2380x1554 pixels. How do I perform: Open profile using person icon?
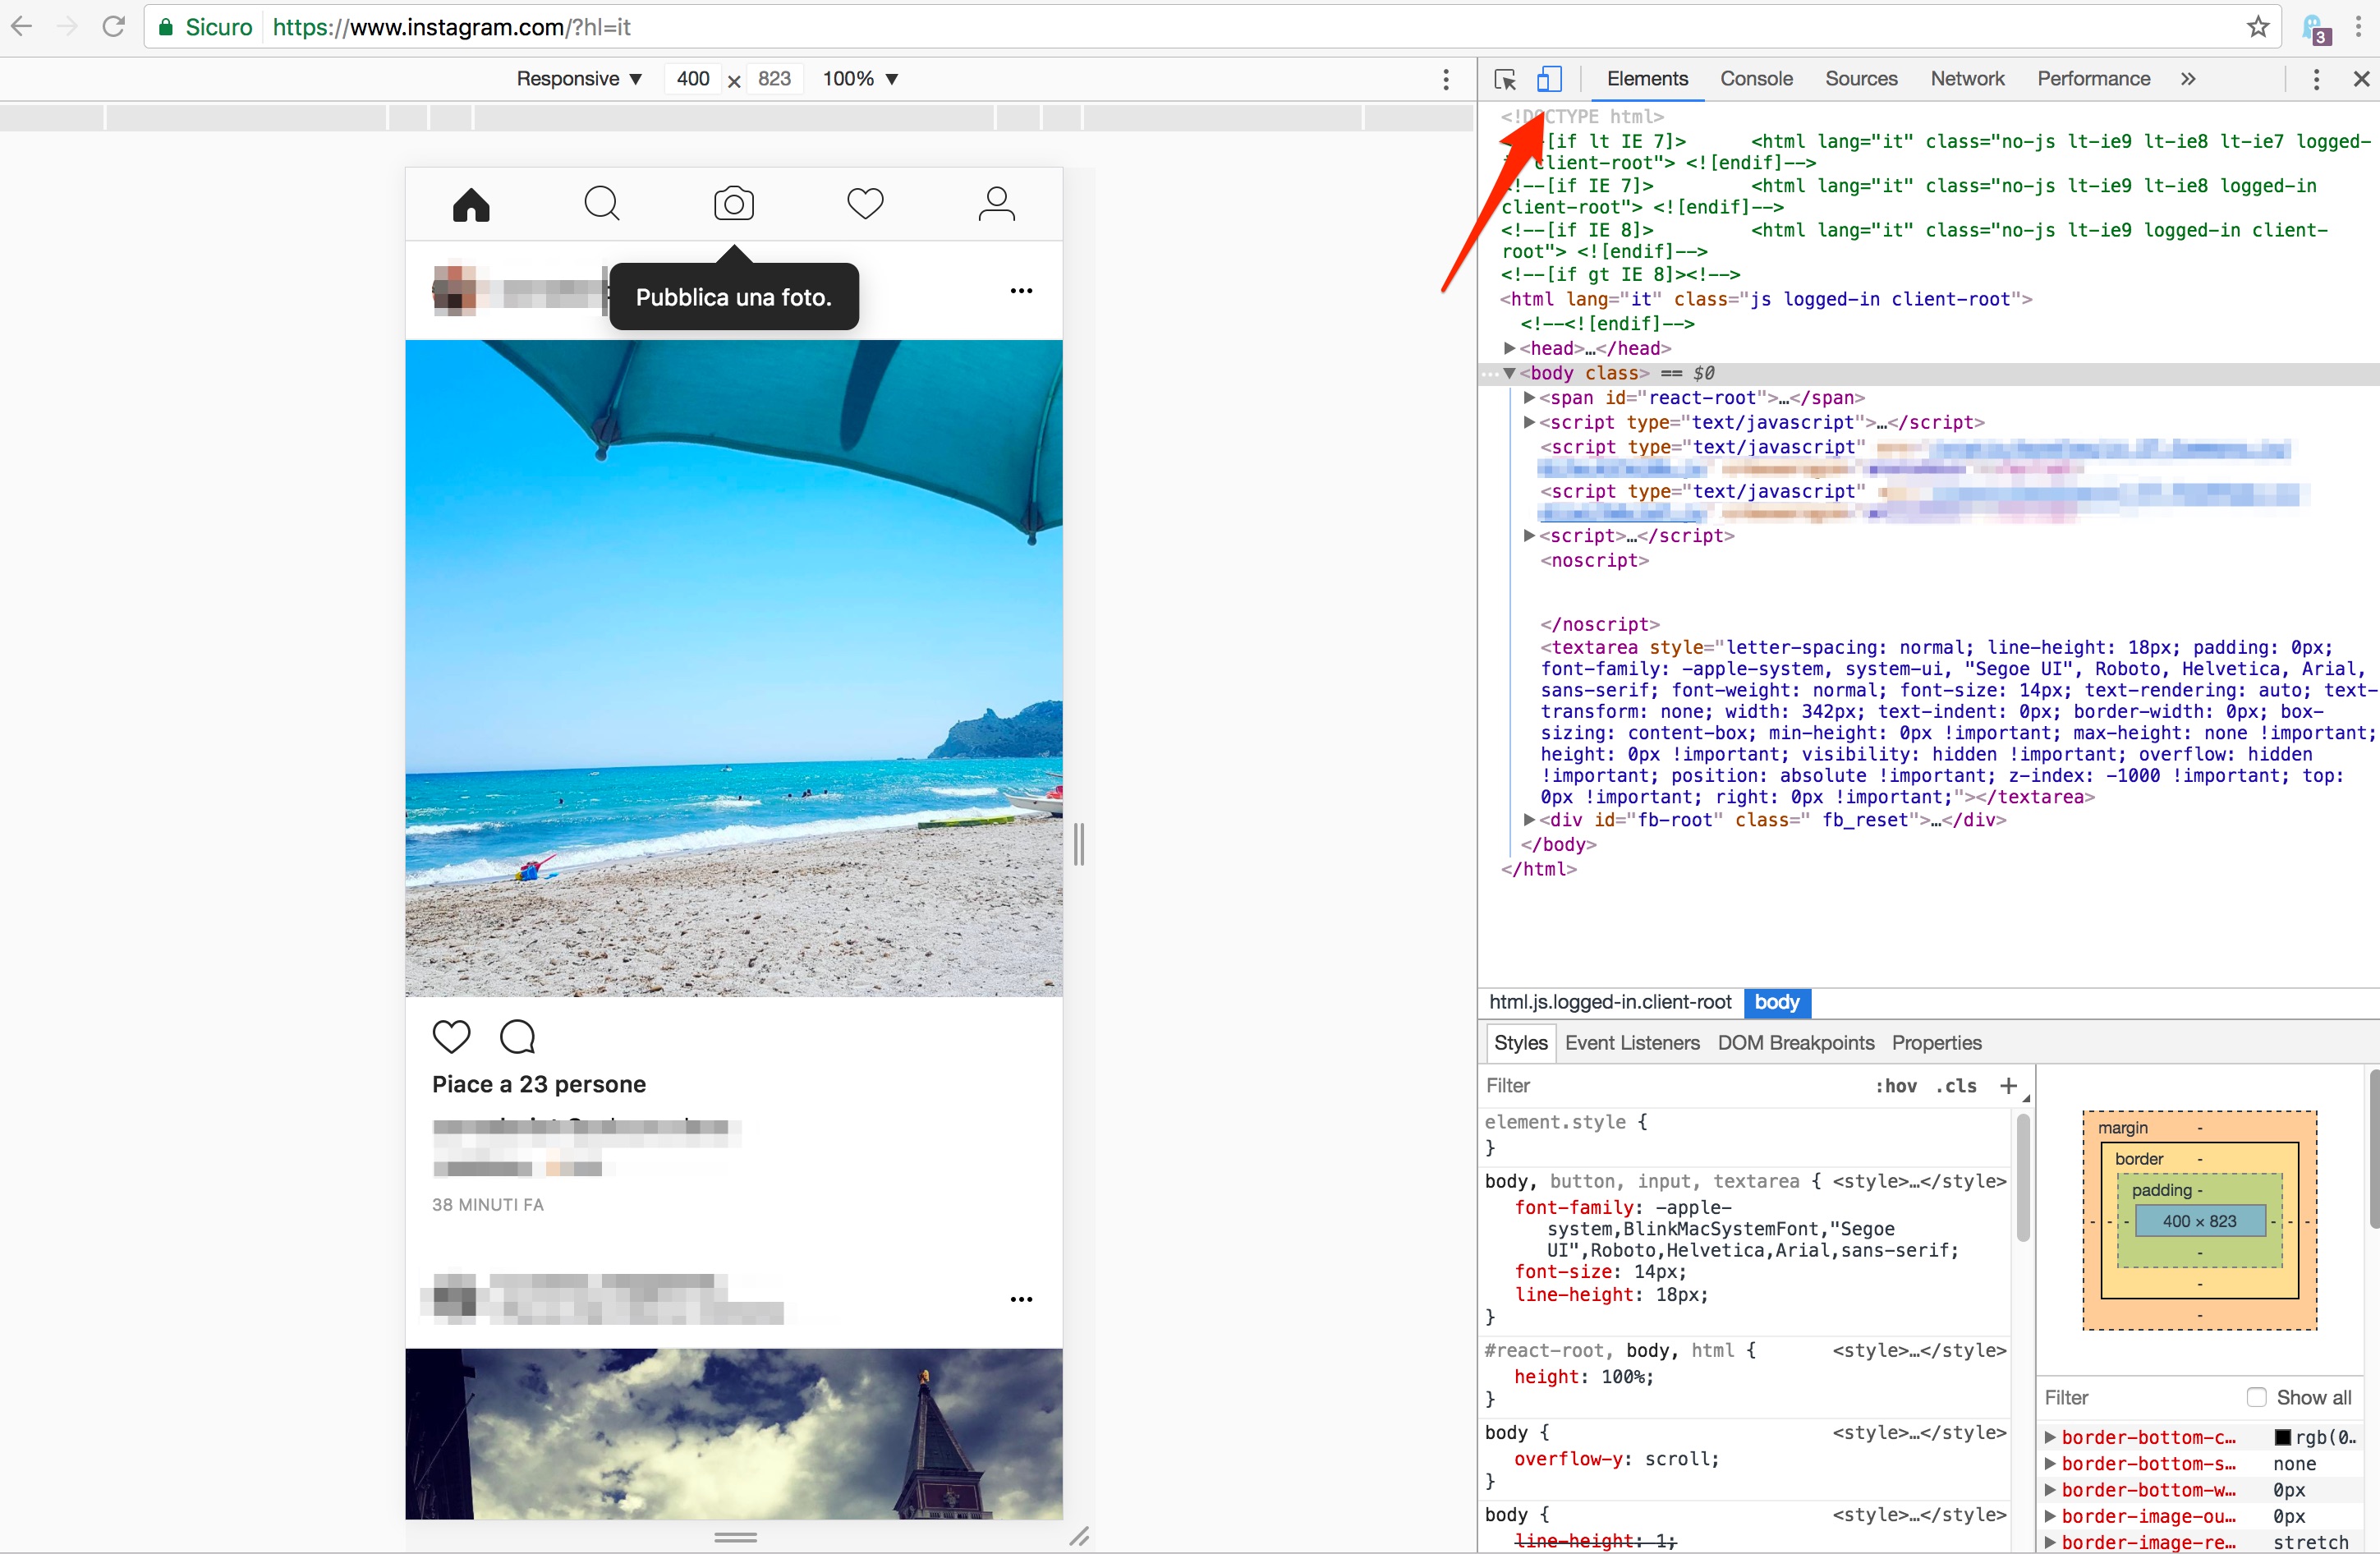tap(996, 204)
